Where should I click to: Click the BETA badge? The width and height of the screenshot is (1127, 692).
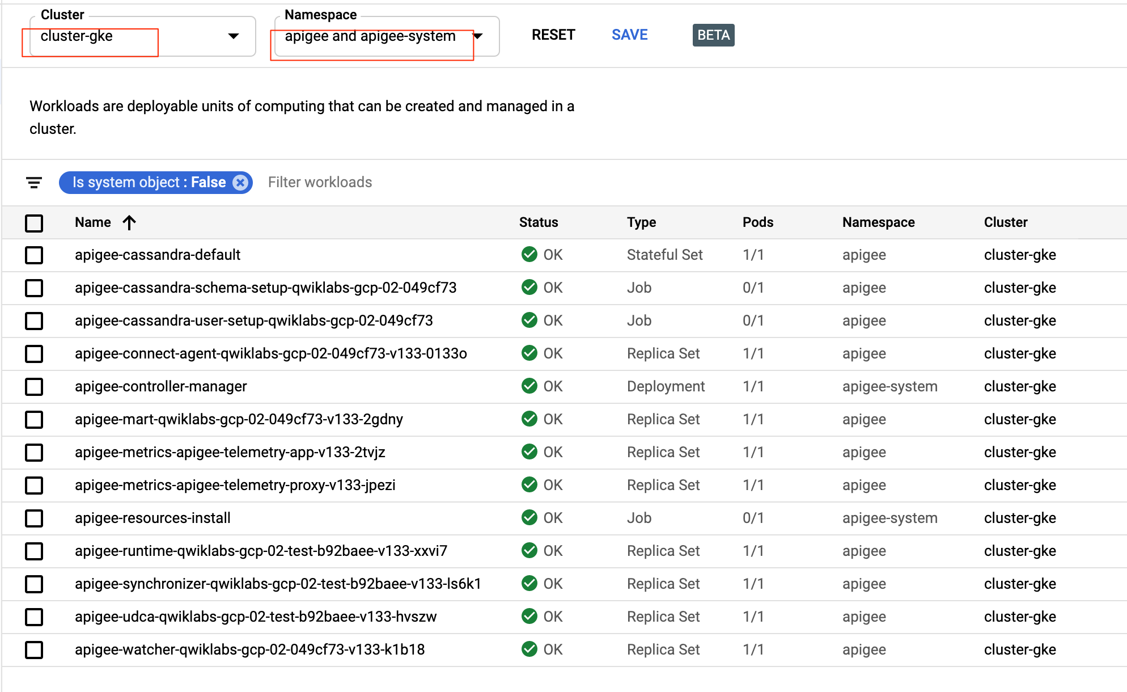[714, 35]
